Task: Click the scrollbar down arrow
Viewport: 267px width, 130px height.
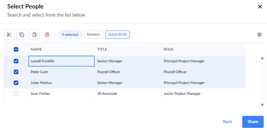Action: point(262,105)
